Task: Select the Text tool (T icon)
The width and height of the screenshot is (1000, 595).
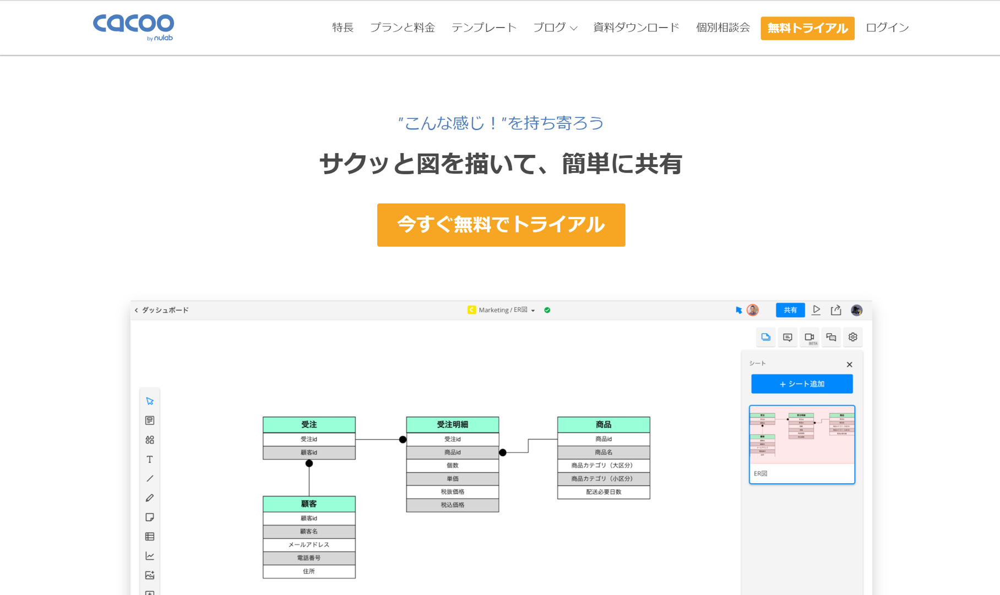Action: point(150,459)
